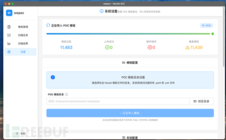
Task: Click the 系统配置 section heading
Action: click(132, 138)
